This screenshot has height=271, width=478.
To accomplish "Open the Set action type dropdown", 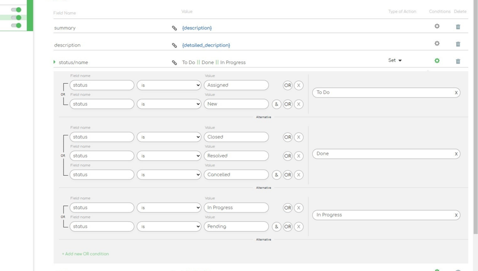I will 395,60.
